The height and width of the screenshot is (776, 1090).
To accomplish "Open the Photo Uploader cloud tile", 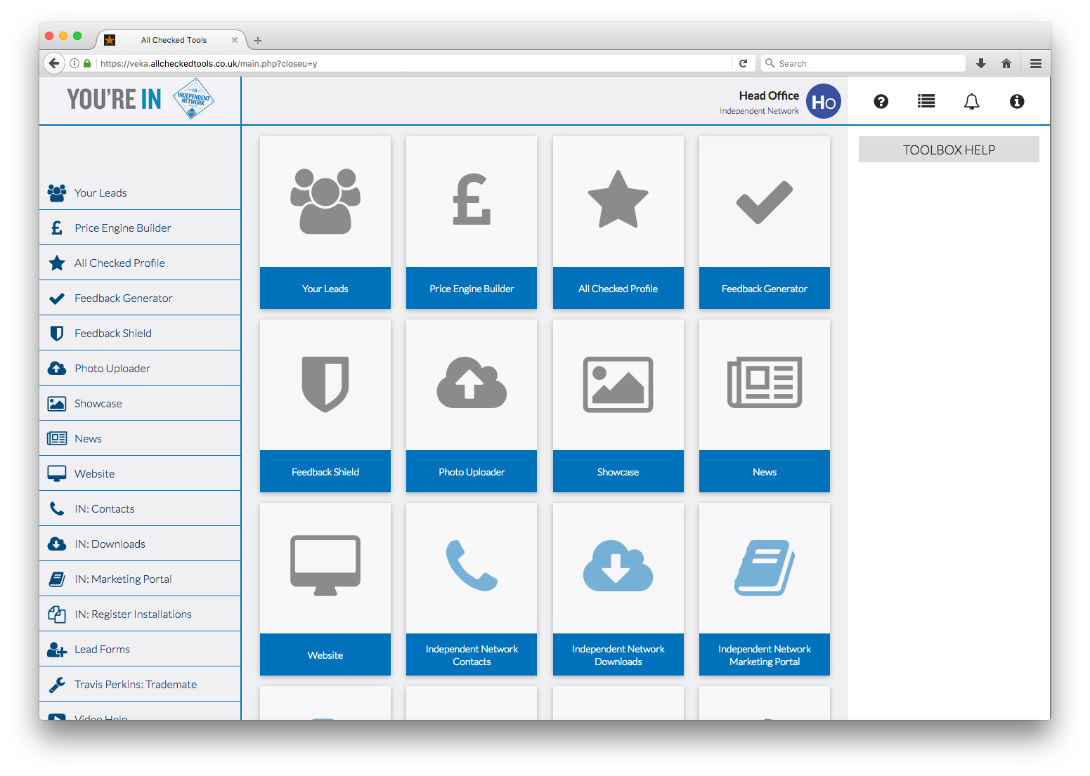I will click(x=472, y=384).
